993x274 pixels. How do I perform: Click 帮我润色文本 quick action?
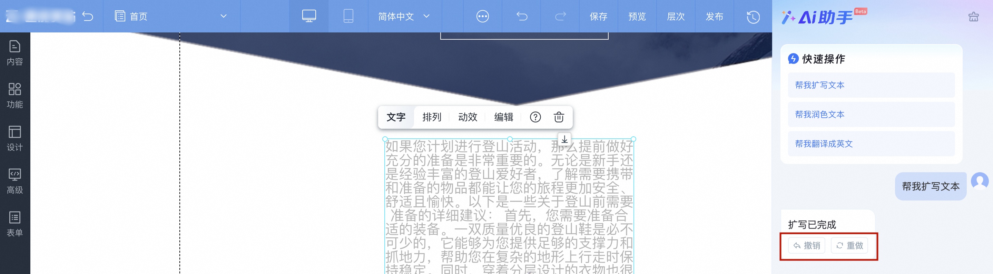tap(871, 115)
